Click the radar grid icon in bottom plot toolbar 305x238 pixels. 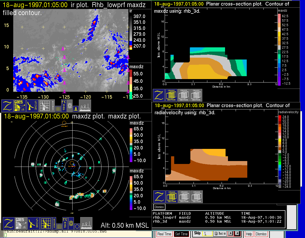46,223
